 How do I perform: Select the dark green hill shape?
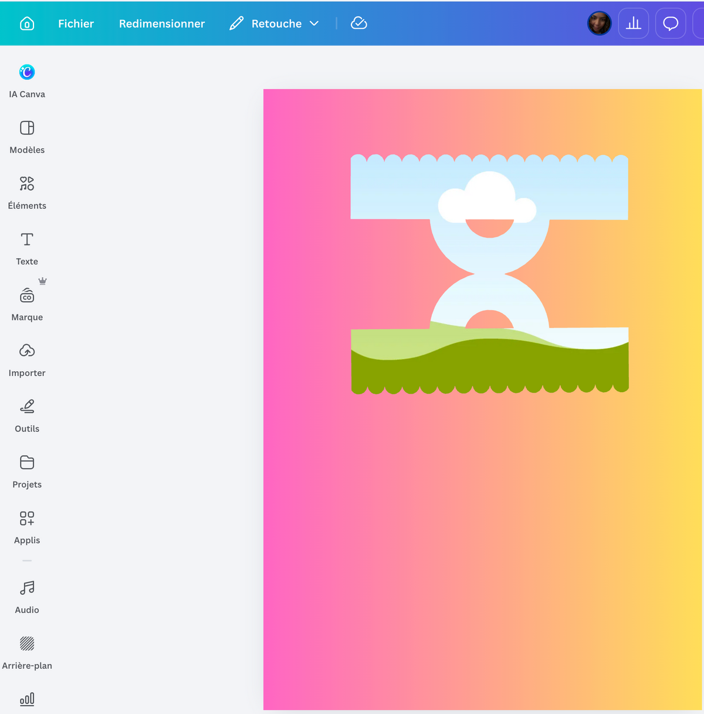(490, 367)
